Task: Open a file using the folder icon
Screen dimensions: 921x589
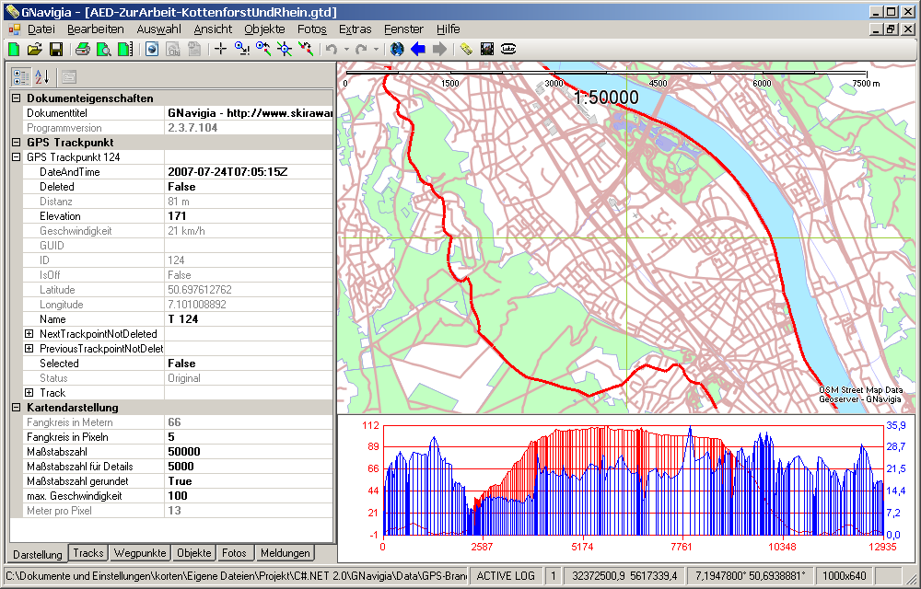Action: coord(35,50)
